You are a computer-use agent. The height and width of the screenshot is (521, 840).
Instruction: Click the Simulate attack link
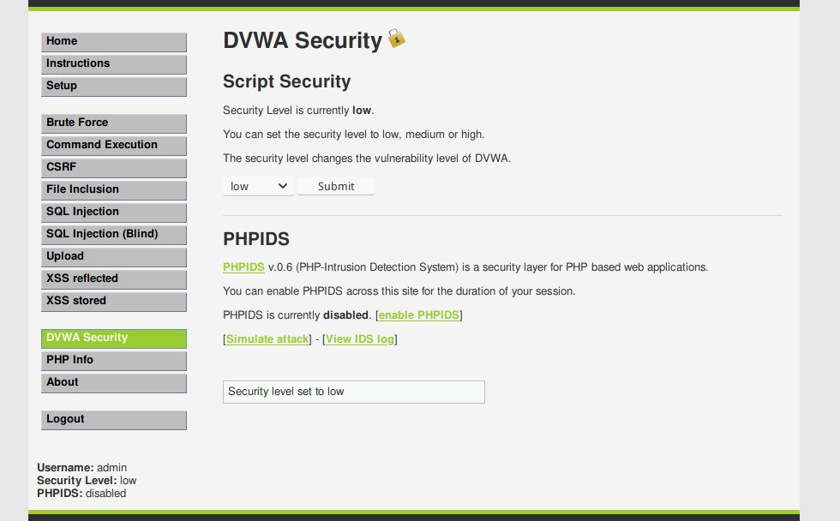click(267, 339)
